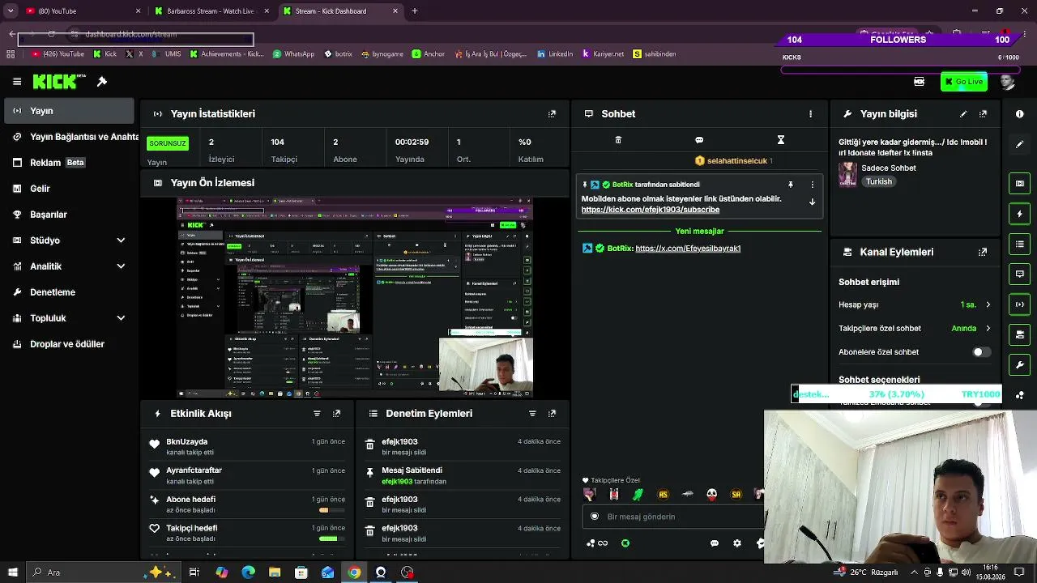Enable Abonelere özel sohbet switch
Viewport: 1037px width, 583px height.
981,352
